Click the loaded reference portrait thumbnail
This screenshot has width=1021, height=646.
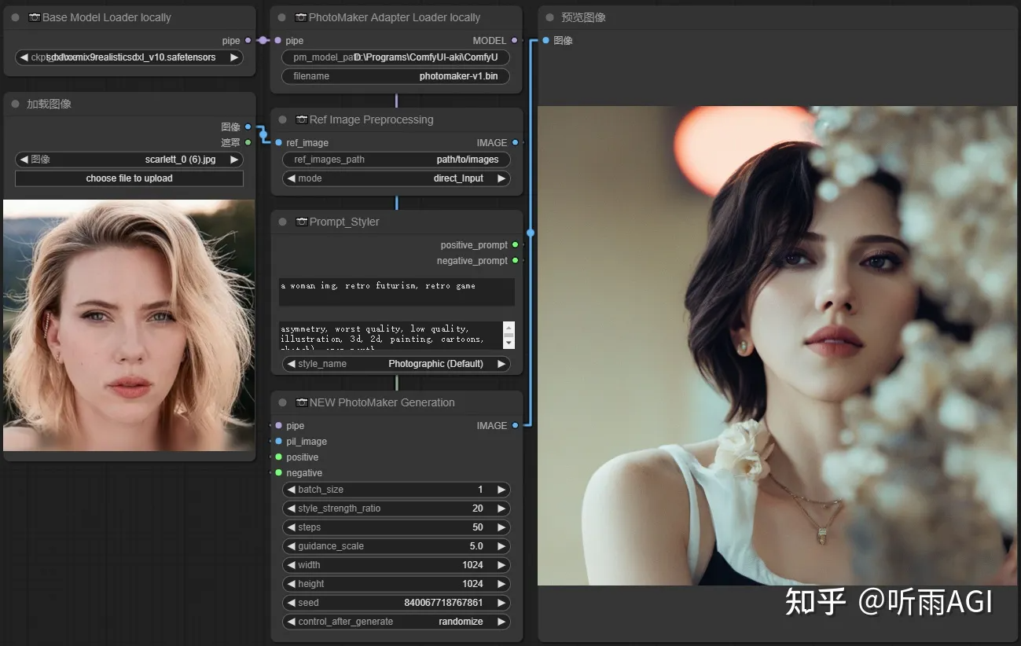pyautogui.click(x=129, y=325)
